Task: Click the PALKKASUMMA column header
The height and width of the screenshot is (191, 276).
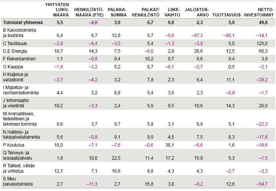Action: point(118,11)
